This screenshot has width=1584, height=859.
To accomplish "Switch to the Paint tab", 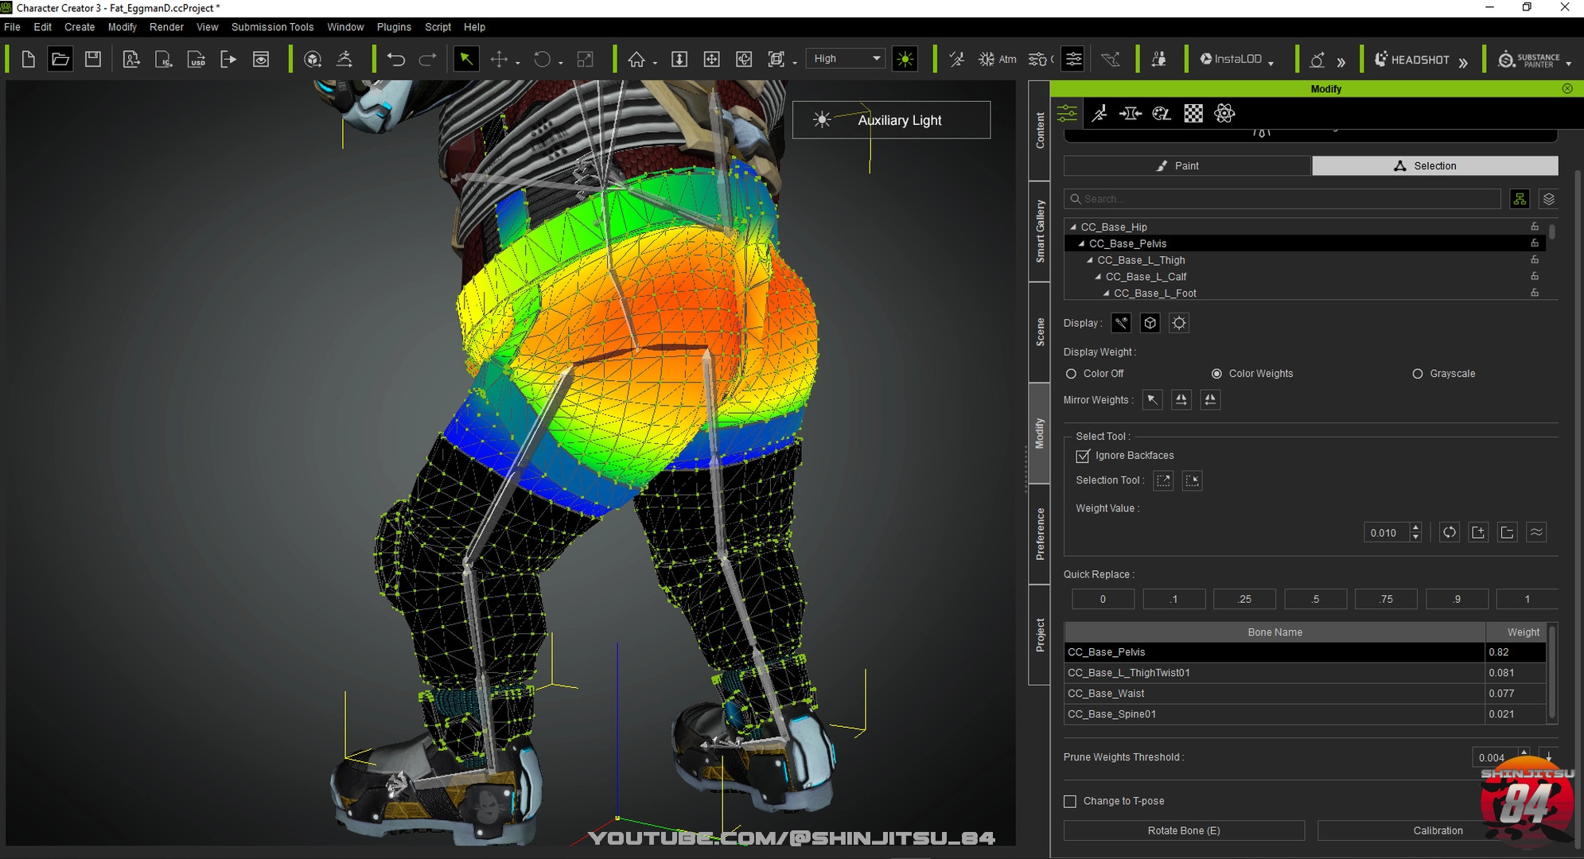I will pos(1186,165).
